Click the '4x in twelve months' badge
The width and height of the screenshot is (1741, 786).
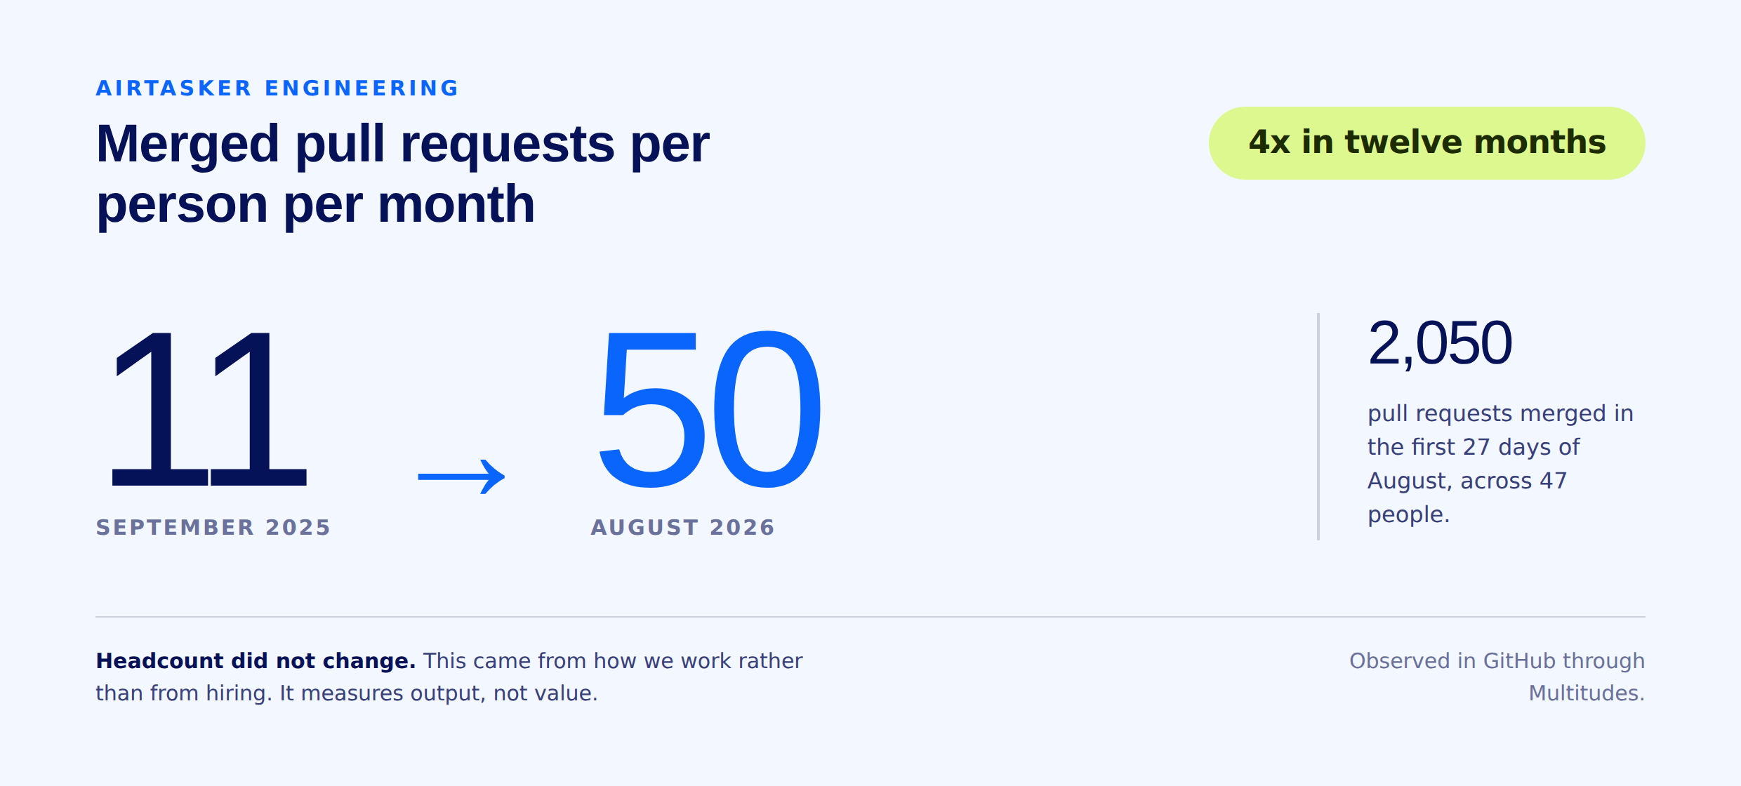click(1426, 142)
